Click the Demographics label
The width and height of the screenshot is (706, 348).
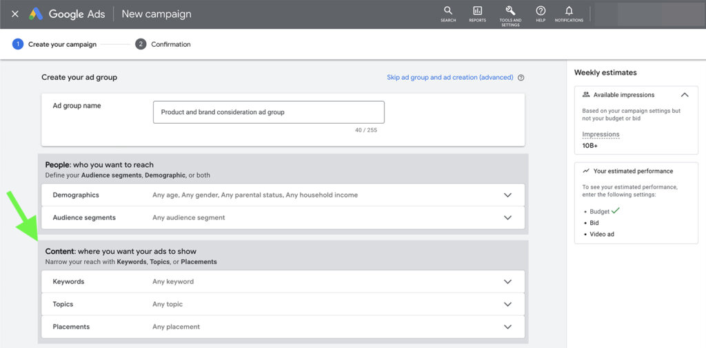coord(76,195)
